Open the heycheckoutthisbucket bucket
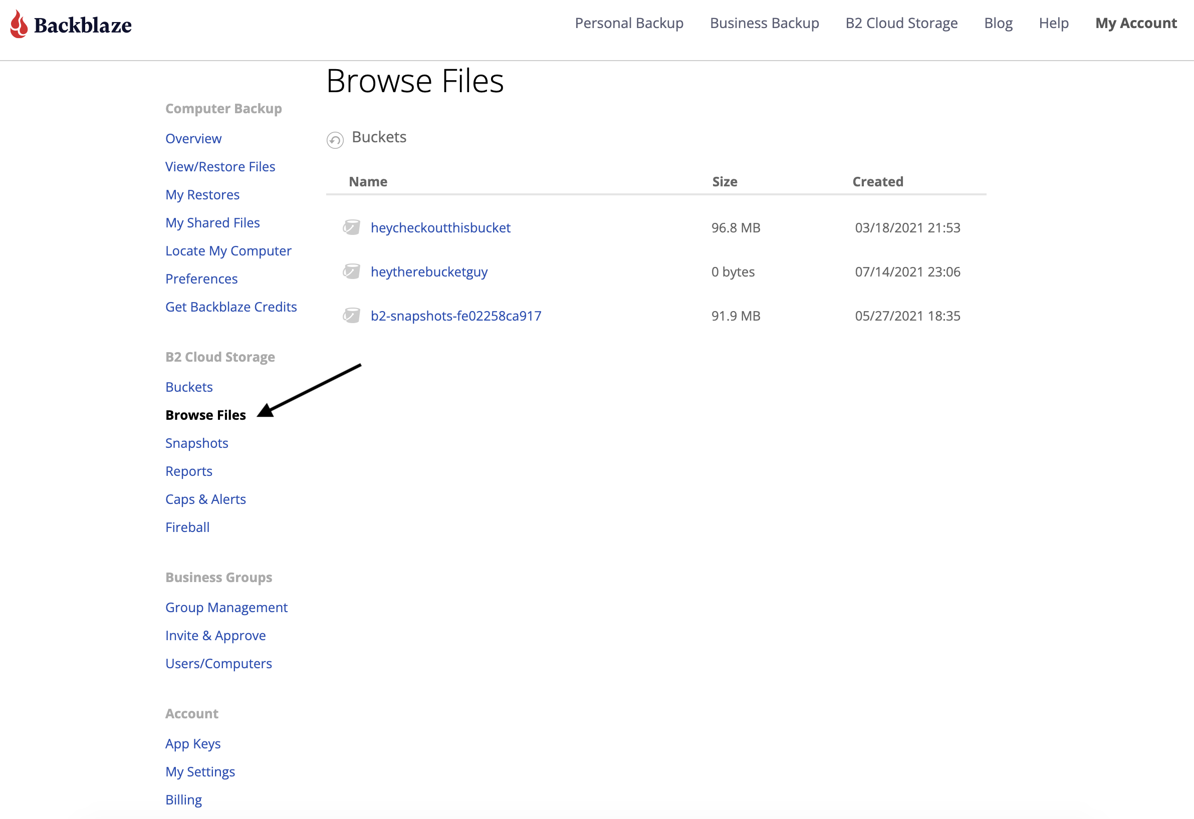This screenshot has height=819, width=1194. click(441, 227)
